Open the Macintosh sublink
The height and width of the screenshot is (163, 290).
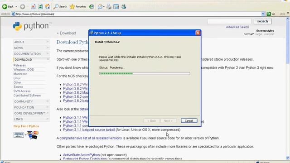click(x=20, y=74)
